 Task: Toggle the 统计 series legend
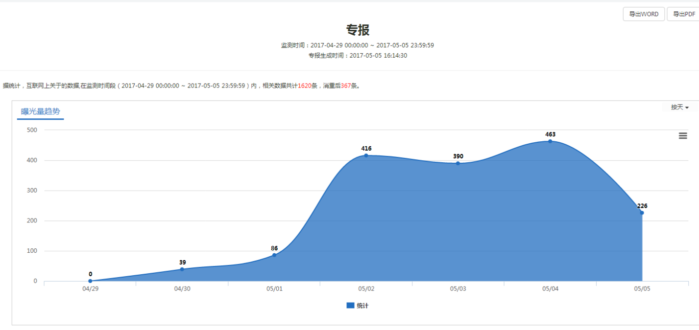(358, 306)
